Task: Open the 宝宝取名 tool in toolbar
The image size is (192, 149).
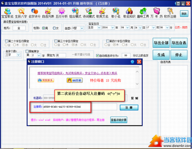Action: pyautogui.click(x=7, y=13)
